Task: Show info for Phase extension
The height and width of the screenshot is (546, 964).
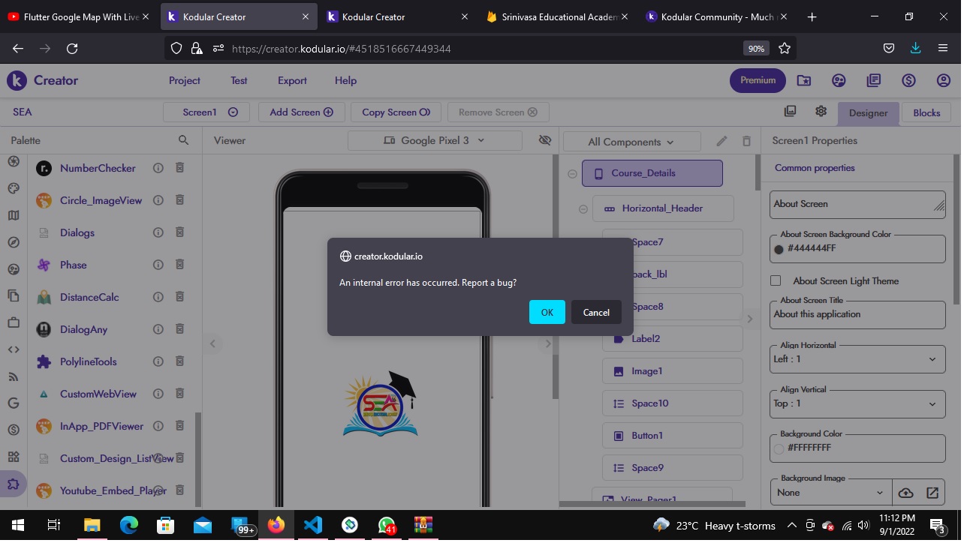Action: pos(158,265)
